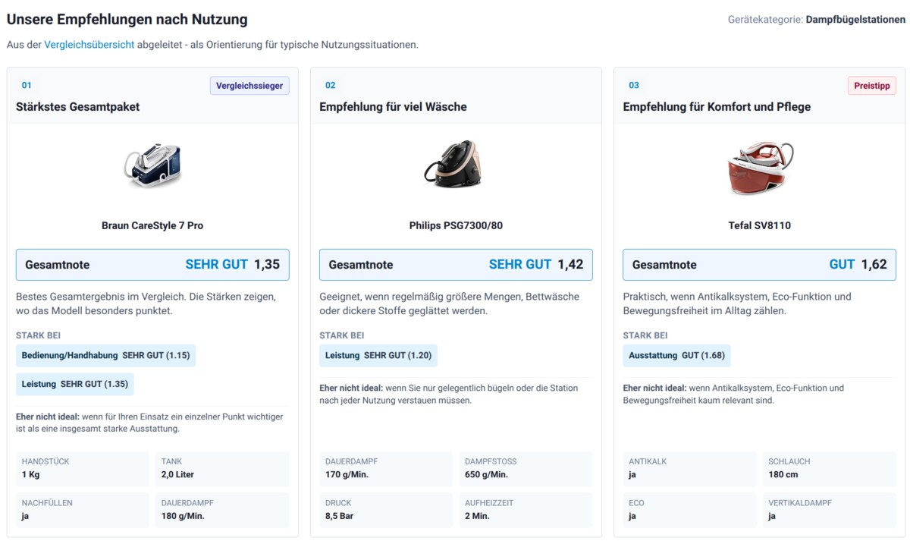910x541 pixels.
Task: Click the Tank 2,0 Liter spec tile
Action: (222, 469)
